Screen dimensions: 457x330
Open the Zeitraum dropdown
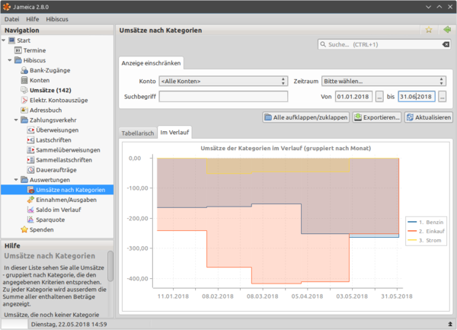pyautogui.click(x=383, y=81)
